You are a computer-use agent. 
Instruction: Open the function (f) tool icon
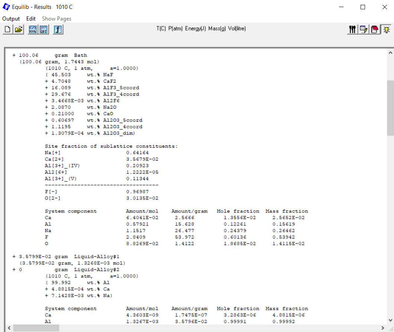coord(58,29)
